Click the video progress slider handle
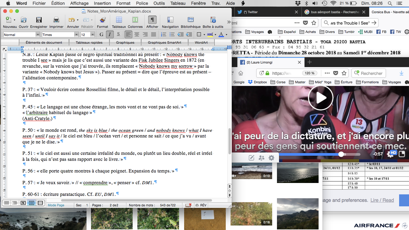 (341, 154)
